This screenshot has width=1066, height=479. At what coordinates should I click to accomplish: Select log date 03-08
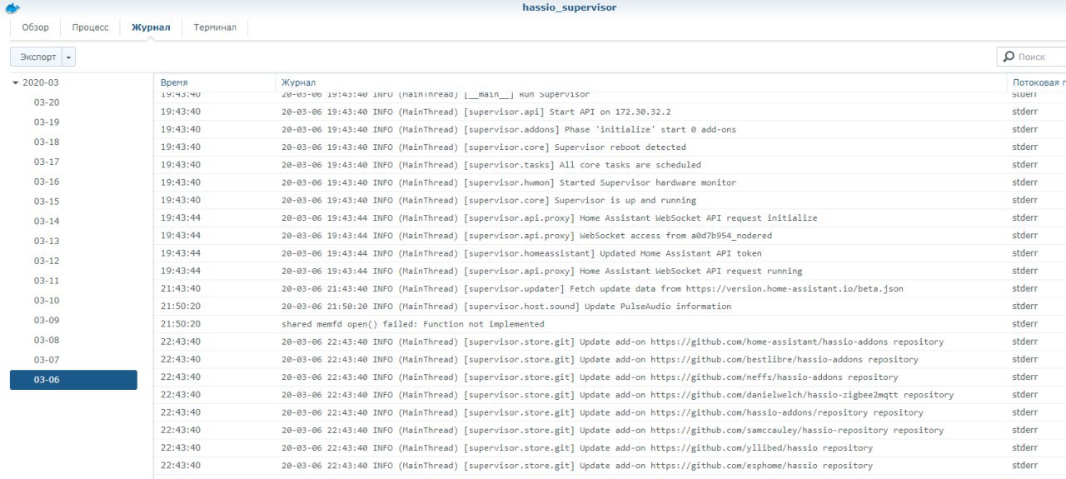(x=47, y=340)
